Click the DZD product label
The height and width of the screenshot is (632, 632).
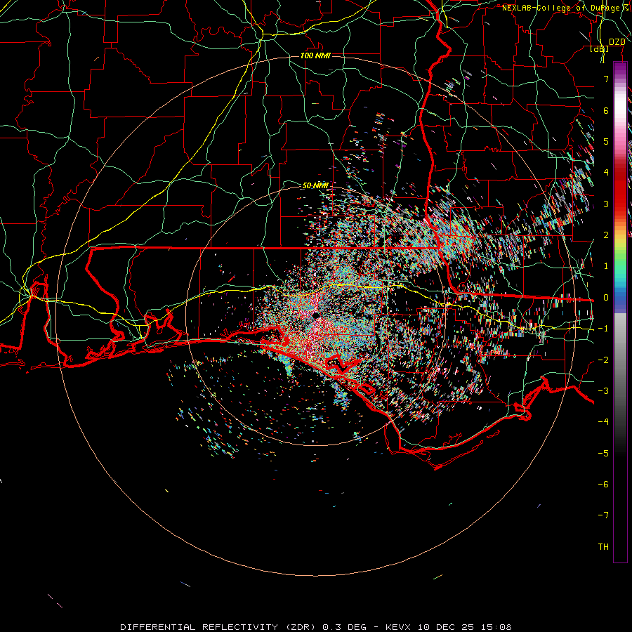click(617, 42)
